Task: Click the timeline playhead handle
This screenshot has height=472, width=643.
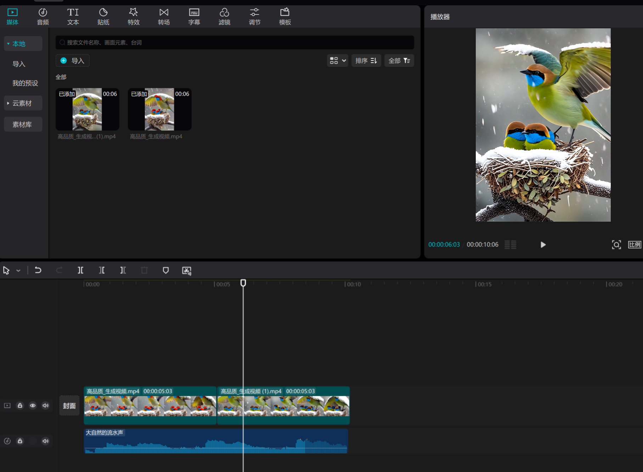Action: (243, 283)
